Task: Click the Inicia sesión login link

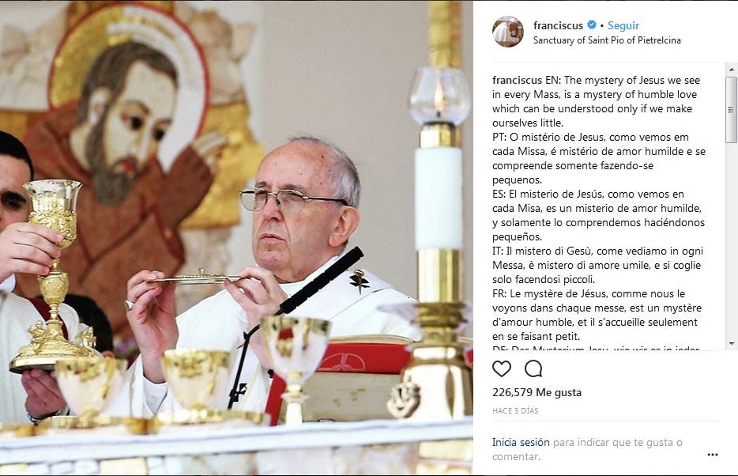Action: point(521,442)
